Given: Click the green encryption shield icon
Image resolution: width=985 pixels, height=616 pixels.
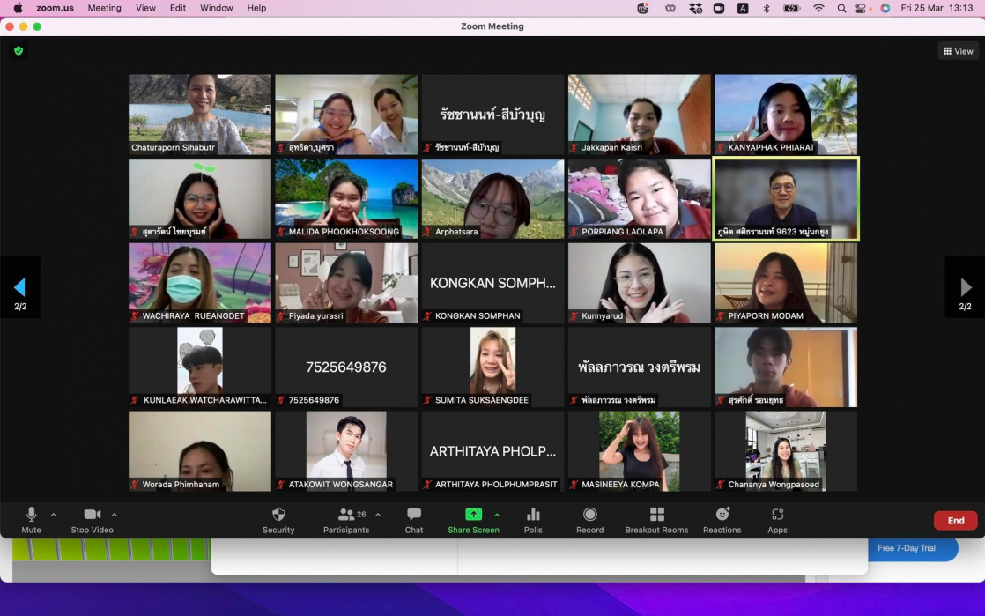Looking at the screenshot, I should click(x=19, y=51).
